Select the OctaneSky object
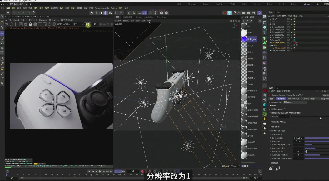Viewport: 329px width, 181px height. coord(277,40)
